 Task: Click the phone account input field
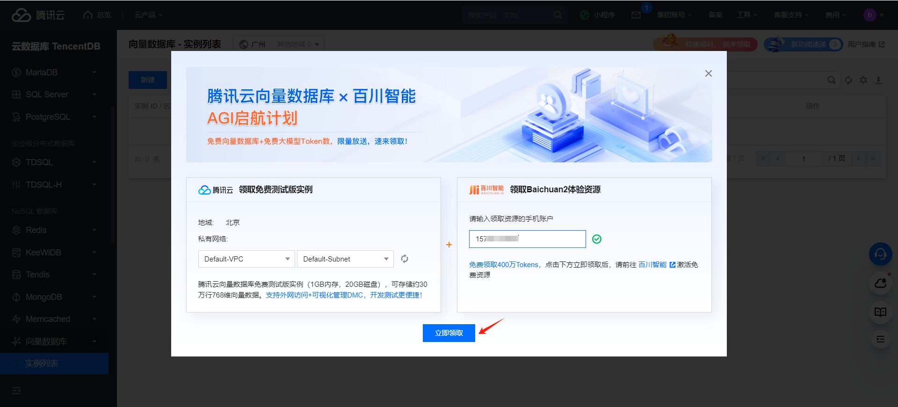click(527, 239)
